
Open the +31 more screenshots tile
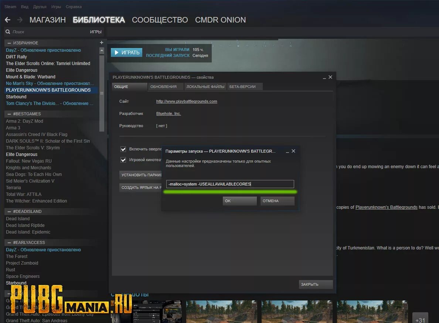point(420,318)
